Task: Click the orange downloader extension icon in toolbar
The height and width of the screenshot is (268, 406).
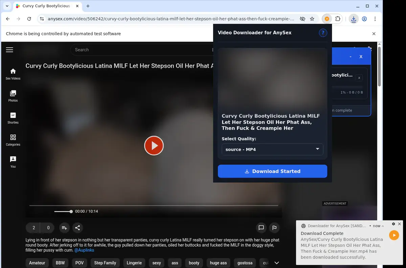Action: pyautogui.click(x=327, y=19)
